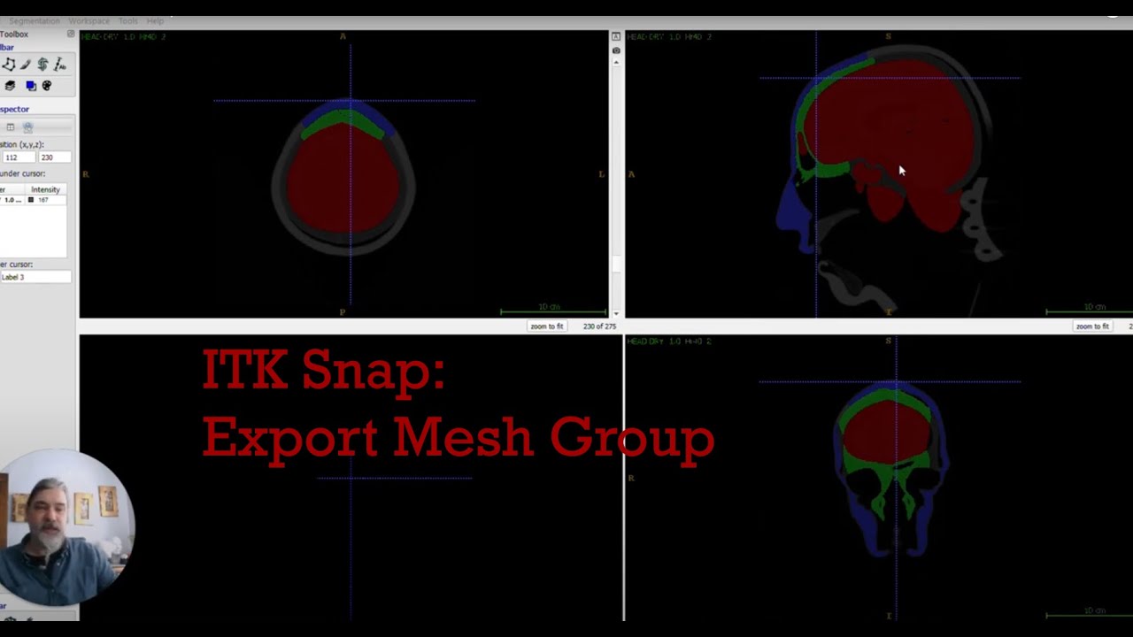Select the Annotation ruler tool
The height and width of the screenshot is (637, 1133).
tap(59, 65)
